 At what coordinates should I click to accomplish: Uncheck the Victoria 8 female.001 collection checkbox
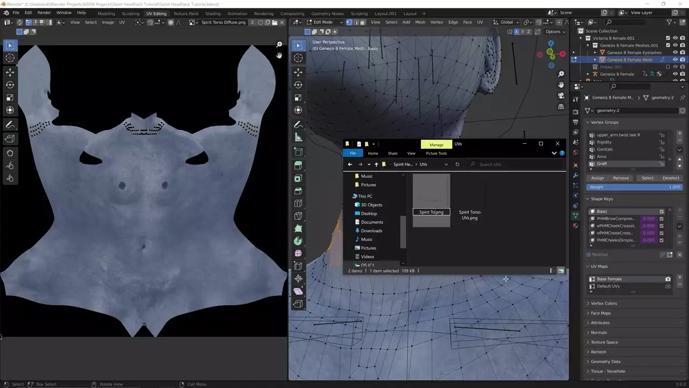[668, 38]
